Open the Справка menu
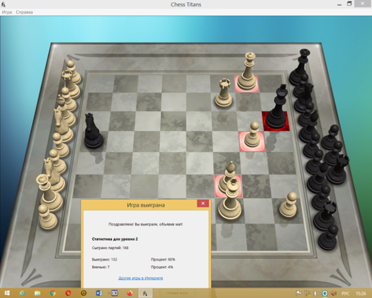Screen dimensions: 372x298 [x=25, y=12]
